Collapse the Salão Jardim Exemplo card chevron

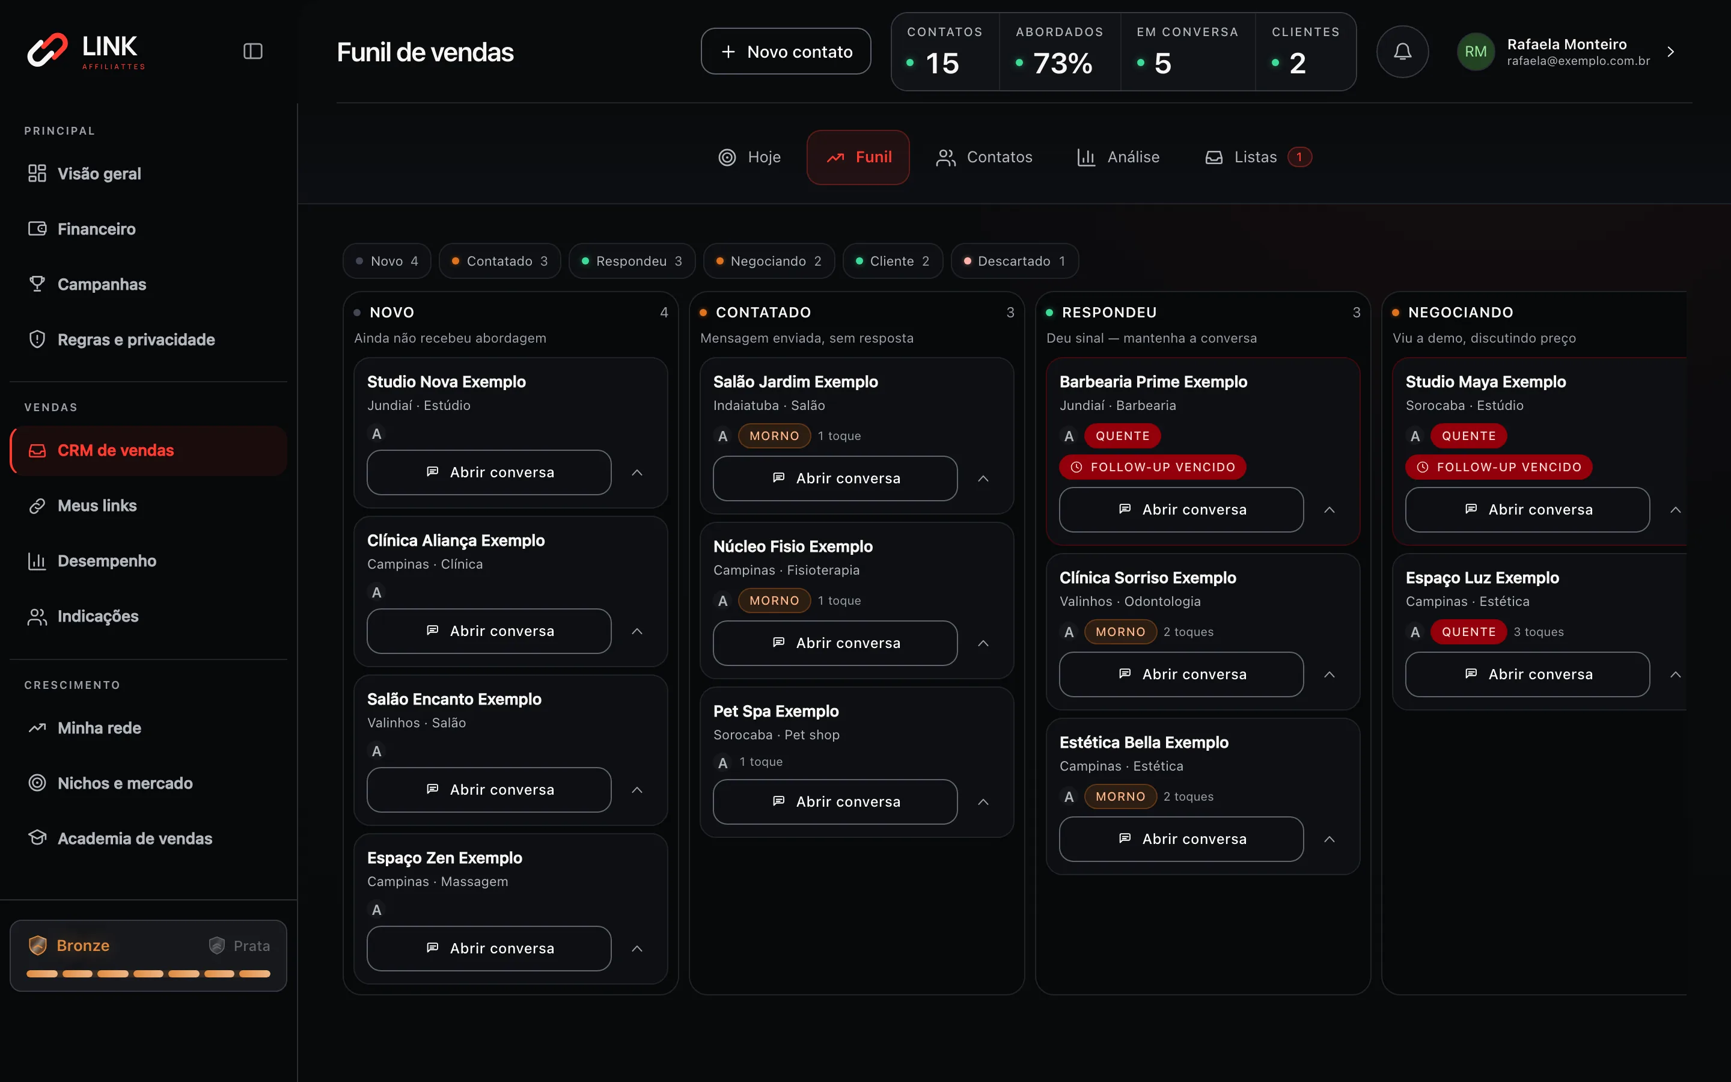click(x=983, y=478)
